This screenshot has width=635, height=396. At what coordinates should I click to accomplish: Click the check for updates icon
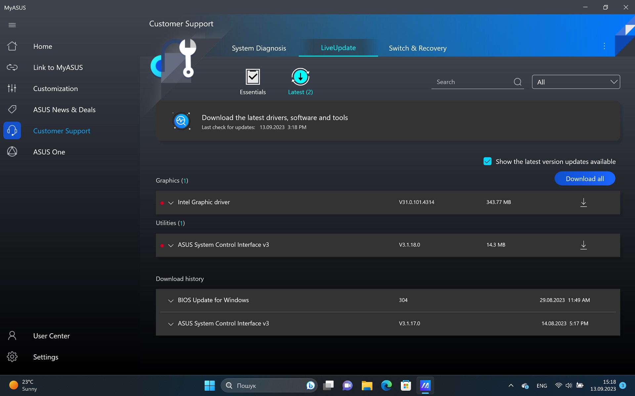coord(181,121)
